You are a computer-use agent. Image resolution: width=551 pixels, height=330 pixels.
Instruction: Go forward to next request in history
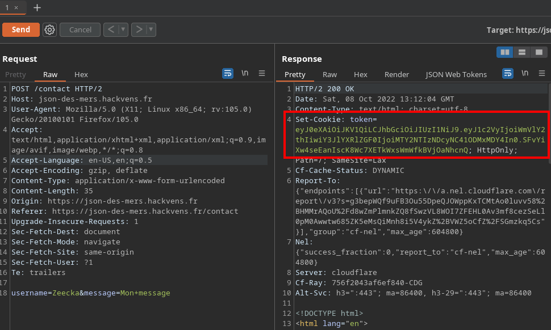pos(139,29)
